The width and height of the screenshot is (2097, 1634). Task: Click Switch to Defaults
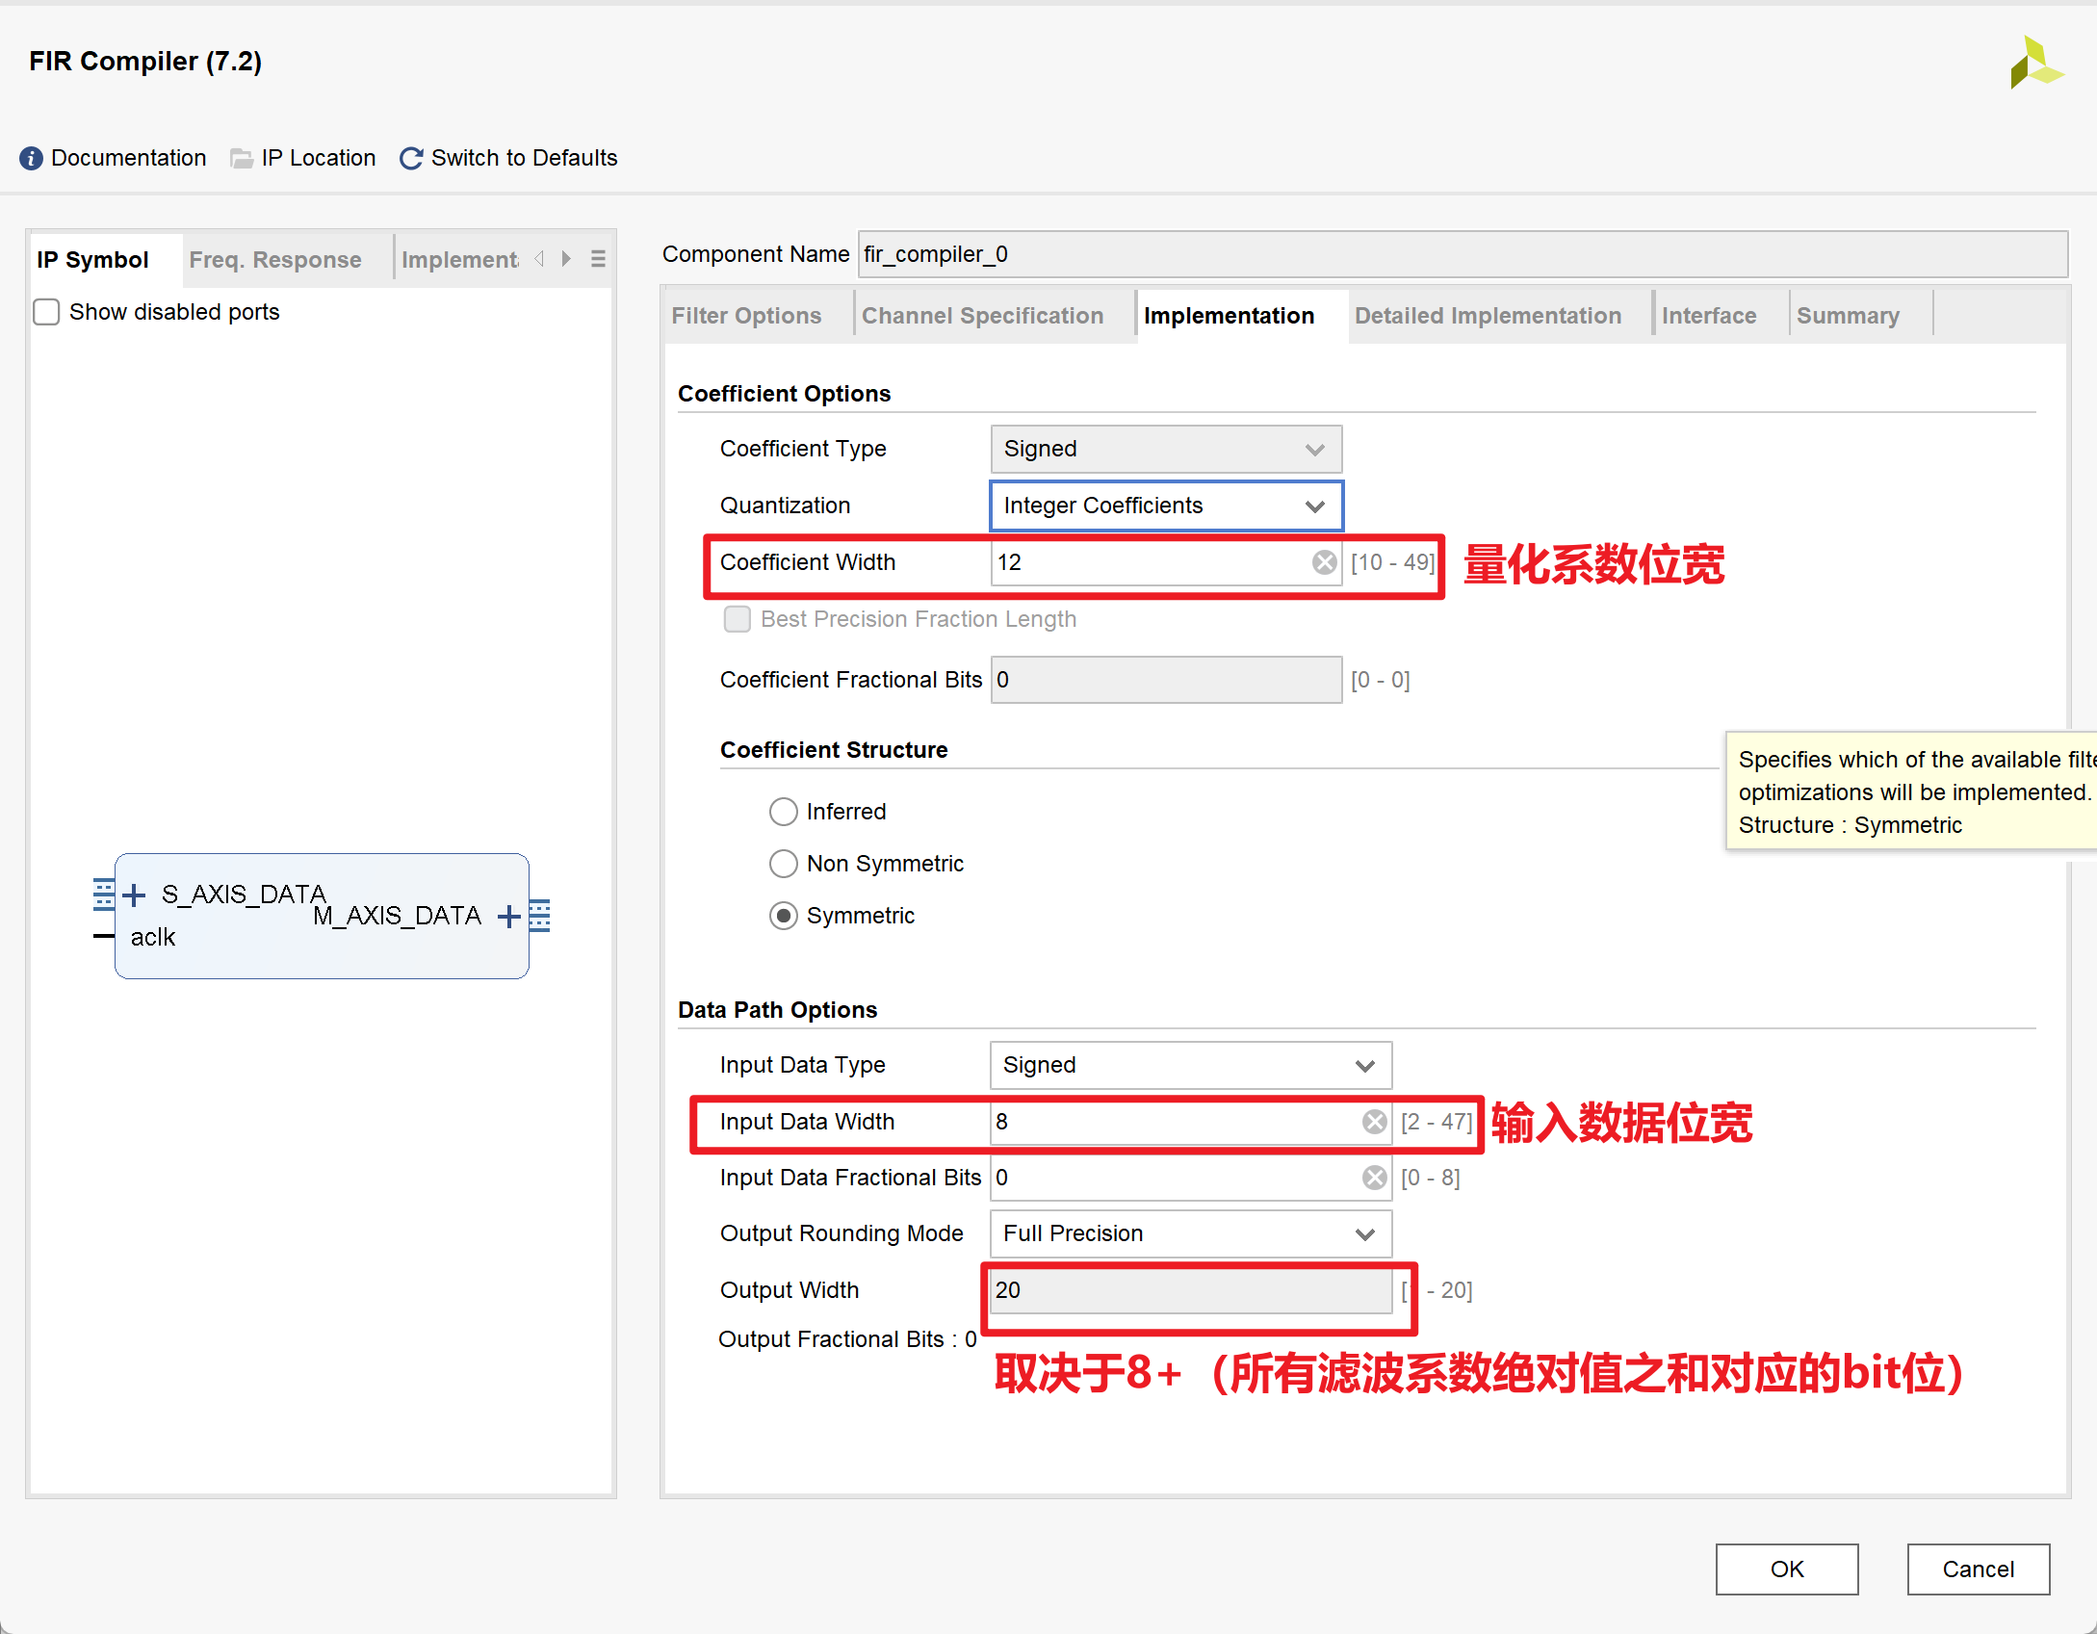[x=525, y=159]
